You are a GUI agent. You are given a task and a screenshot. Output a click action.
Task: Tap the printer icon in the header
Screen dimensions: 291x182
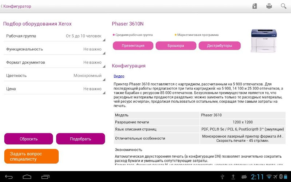[x=269, y=6]
